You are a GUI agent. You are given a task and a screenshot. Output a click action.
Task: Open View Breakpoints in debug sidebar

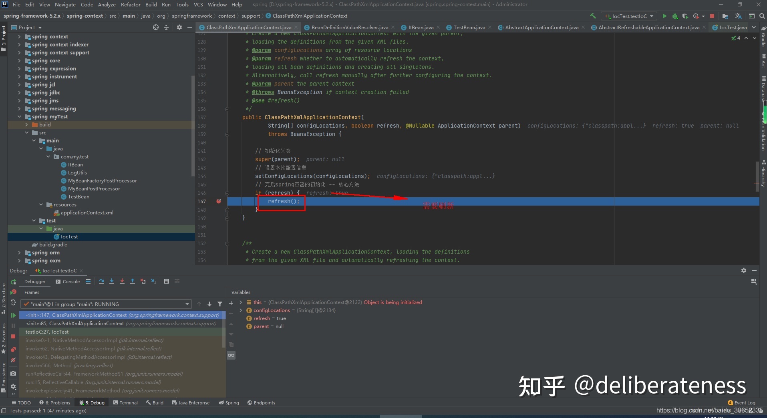13,350
